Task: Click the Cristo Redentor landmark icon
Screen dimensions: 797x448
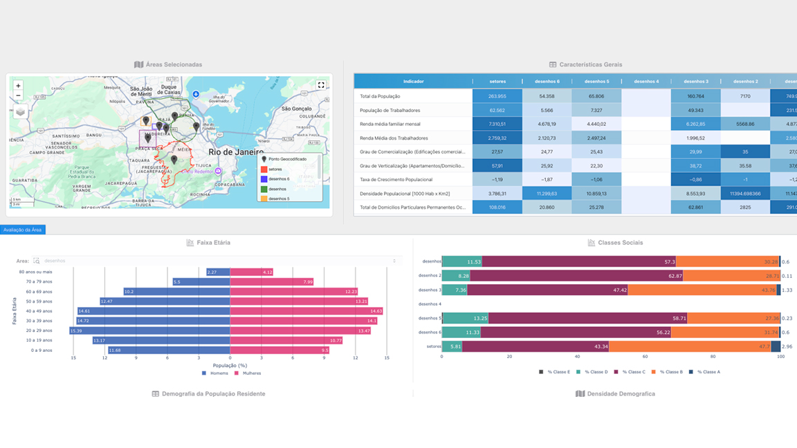Action: click(218, 171)
